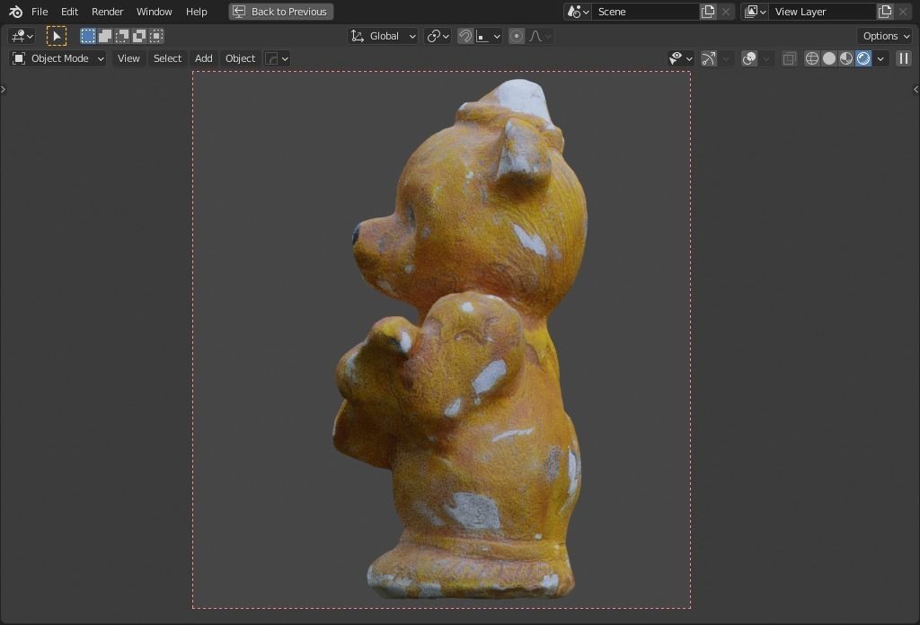
Task: Open the proportional editing falloff dropdown
Action: click(540, 36)
